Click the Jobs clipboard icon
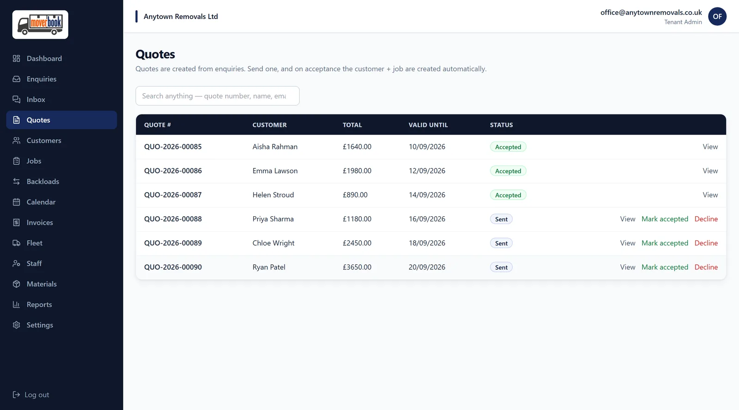The image size is (739, 410). [x=17, y=161]
